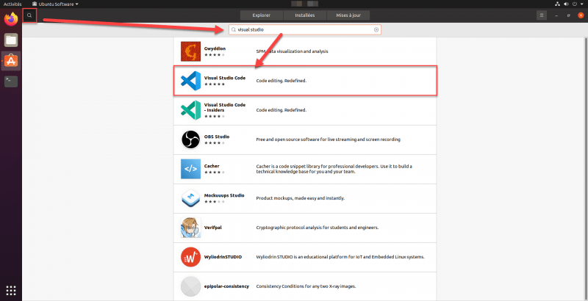The image size is (588, 301).
Task: Open Firefox from the dock
Action: tap(11, 19)
